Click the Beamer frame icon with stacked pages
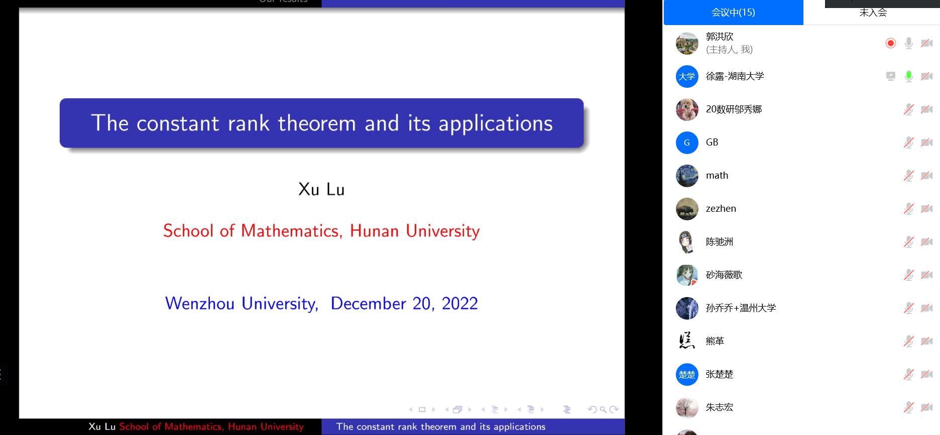940x435 pixels. 457,409
